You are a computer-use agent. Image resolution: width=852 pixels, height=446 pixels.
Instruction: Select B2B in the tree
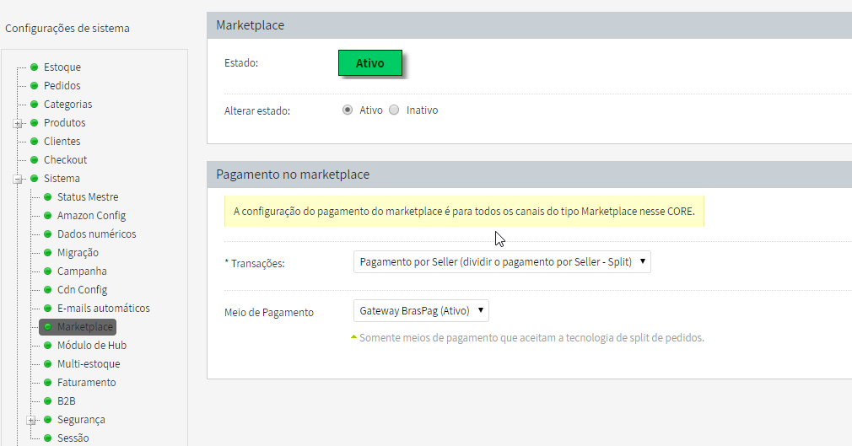[x=67, y=401]
